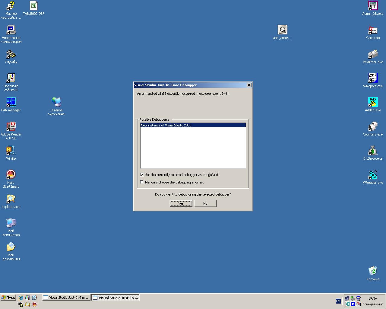Click the anti_autor desktop icon
The height and width of the screenshot is (309, 386).
(x=282, y=30)
